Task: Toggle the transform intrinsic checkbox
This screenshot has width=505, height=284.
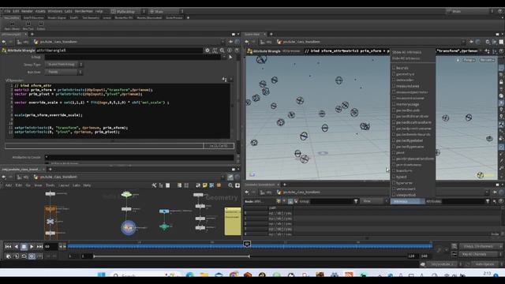Action: 394,170
